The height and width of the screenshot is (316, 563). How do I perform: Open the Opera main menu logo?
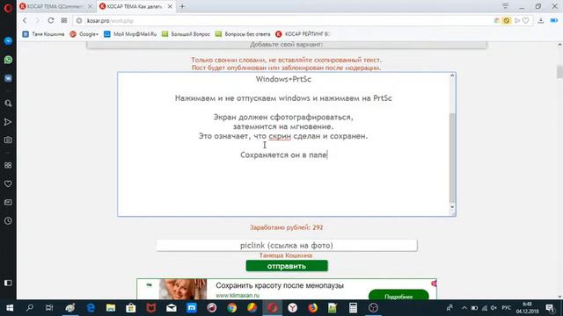coord(8,7)
